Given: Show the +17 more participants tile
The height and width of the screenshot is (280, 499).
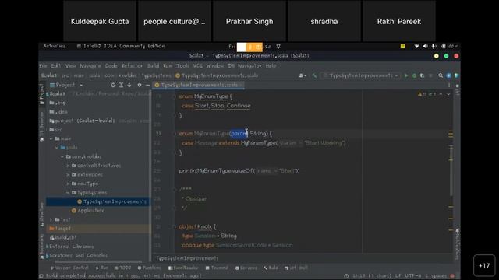Looking at the screenshot, I should click(484, 265).
